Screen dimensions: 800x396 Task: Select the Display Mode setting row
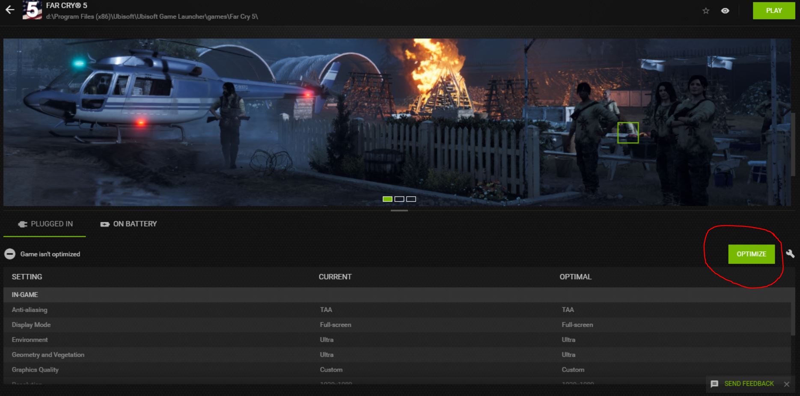(397, 325)
